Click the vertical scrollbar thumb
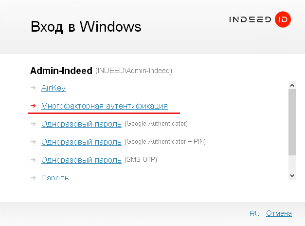The height and width of the screenshot is (226, 305). 292,122
